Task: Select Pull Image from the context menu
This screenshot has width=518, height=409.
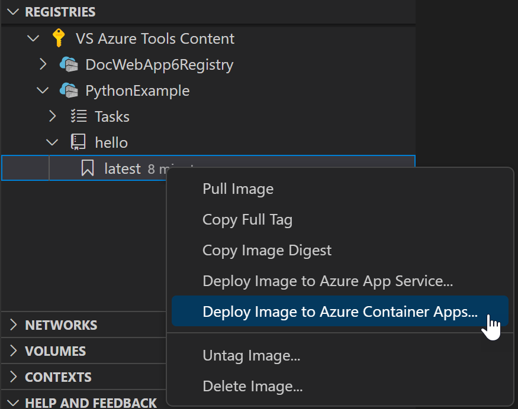Action: [x=237, y=189]
